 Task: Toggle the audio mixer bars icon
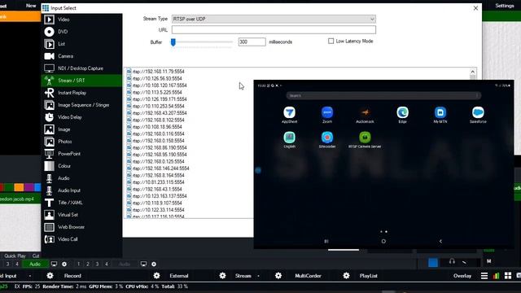(496, 276)
